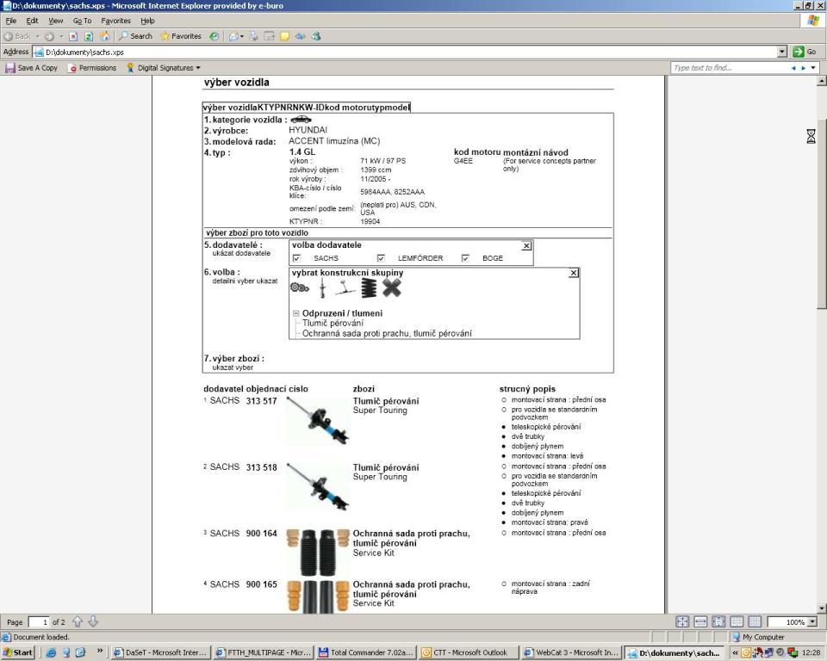Click the X cross group icon
The height and width of the screenshot is (661, 827).
tap(391, 287)
